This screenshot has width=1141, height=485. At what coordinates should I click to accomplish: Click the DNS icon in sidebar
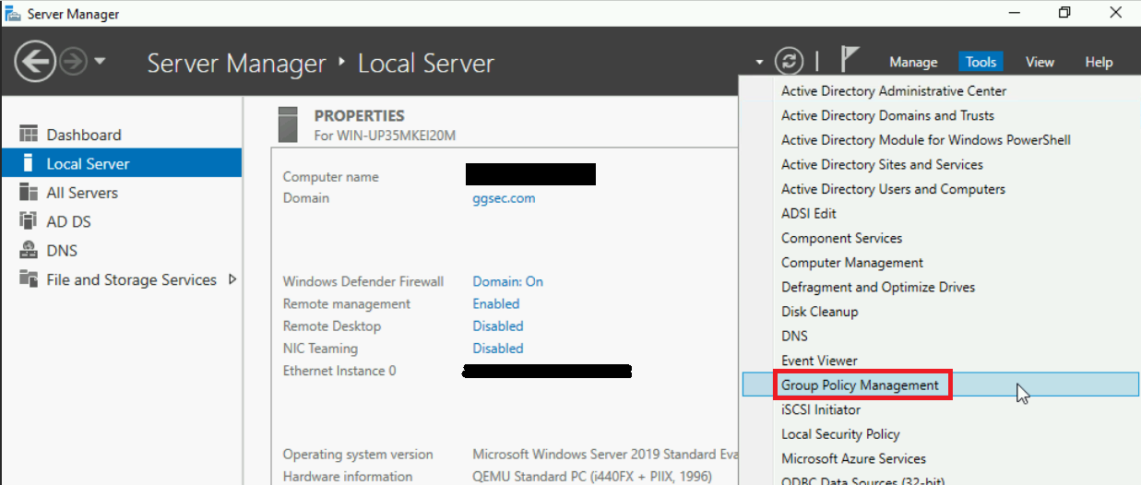(29, 251)
